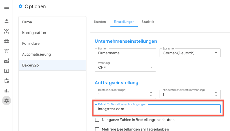Screen dimensions: 230x131
Task: Click the Optionen page title
Action: tap(35, 6)
